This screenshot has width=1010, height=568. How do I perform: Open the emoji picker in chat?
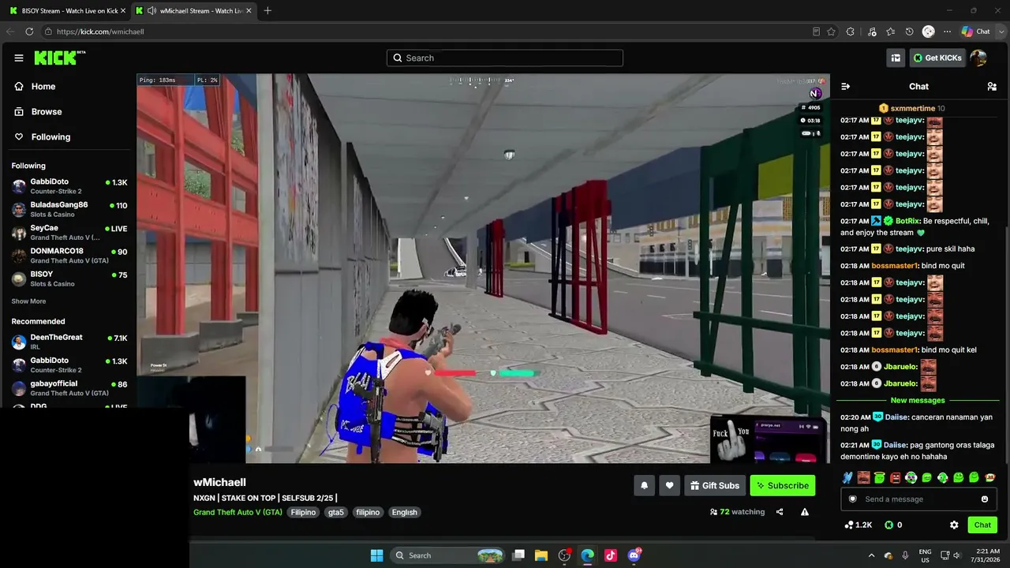(985, 499)
